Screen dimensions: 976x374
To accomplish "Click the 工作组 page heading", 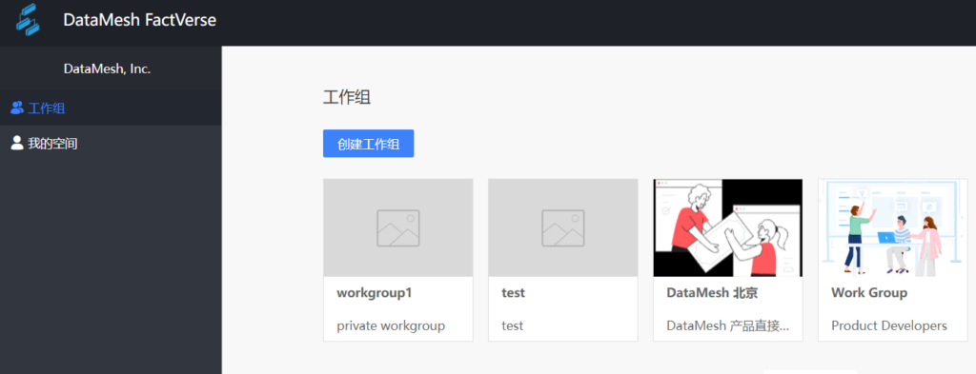I will pyautogui.click(x=347, y=97).
